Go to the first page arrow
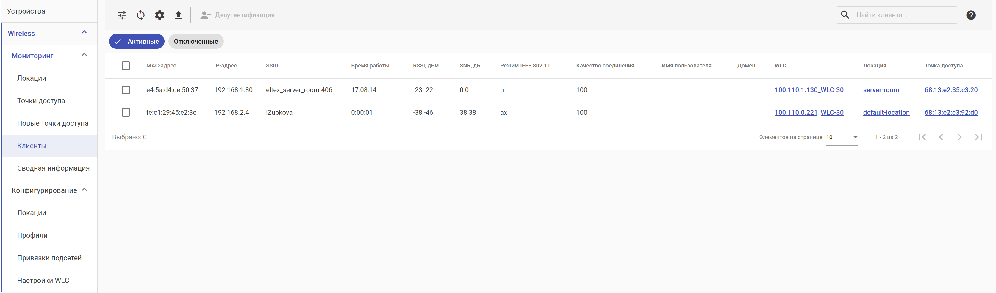996x293 pixels. pos(922,137)
